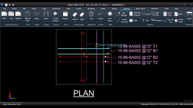
Task: Expand the Label dropdown arrow
Action: 82,22
